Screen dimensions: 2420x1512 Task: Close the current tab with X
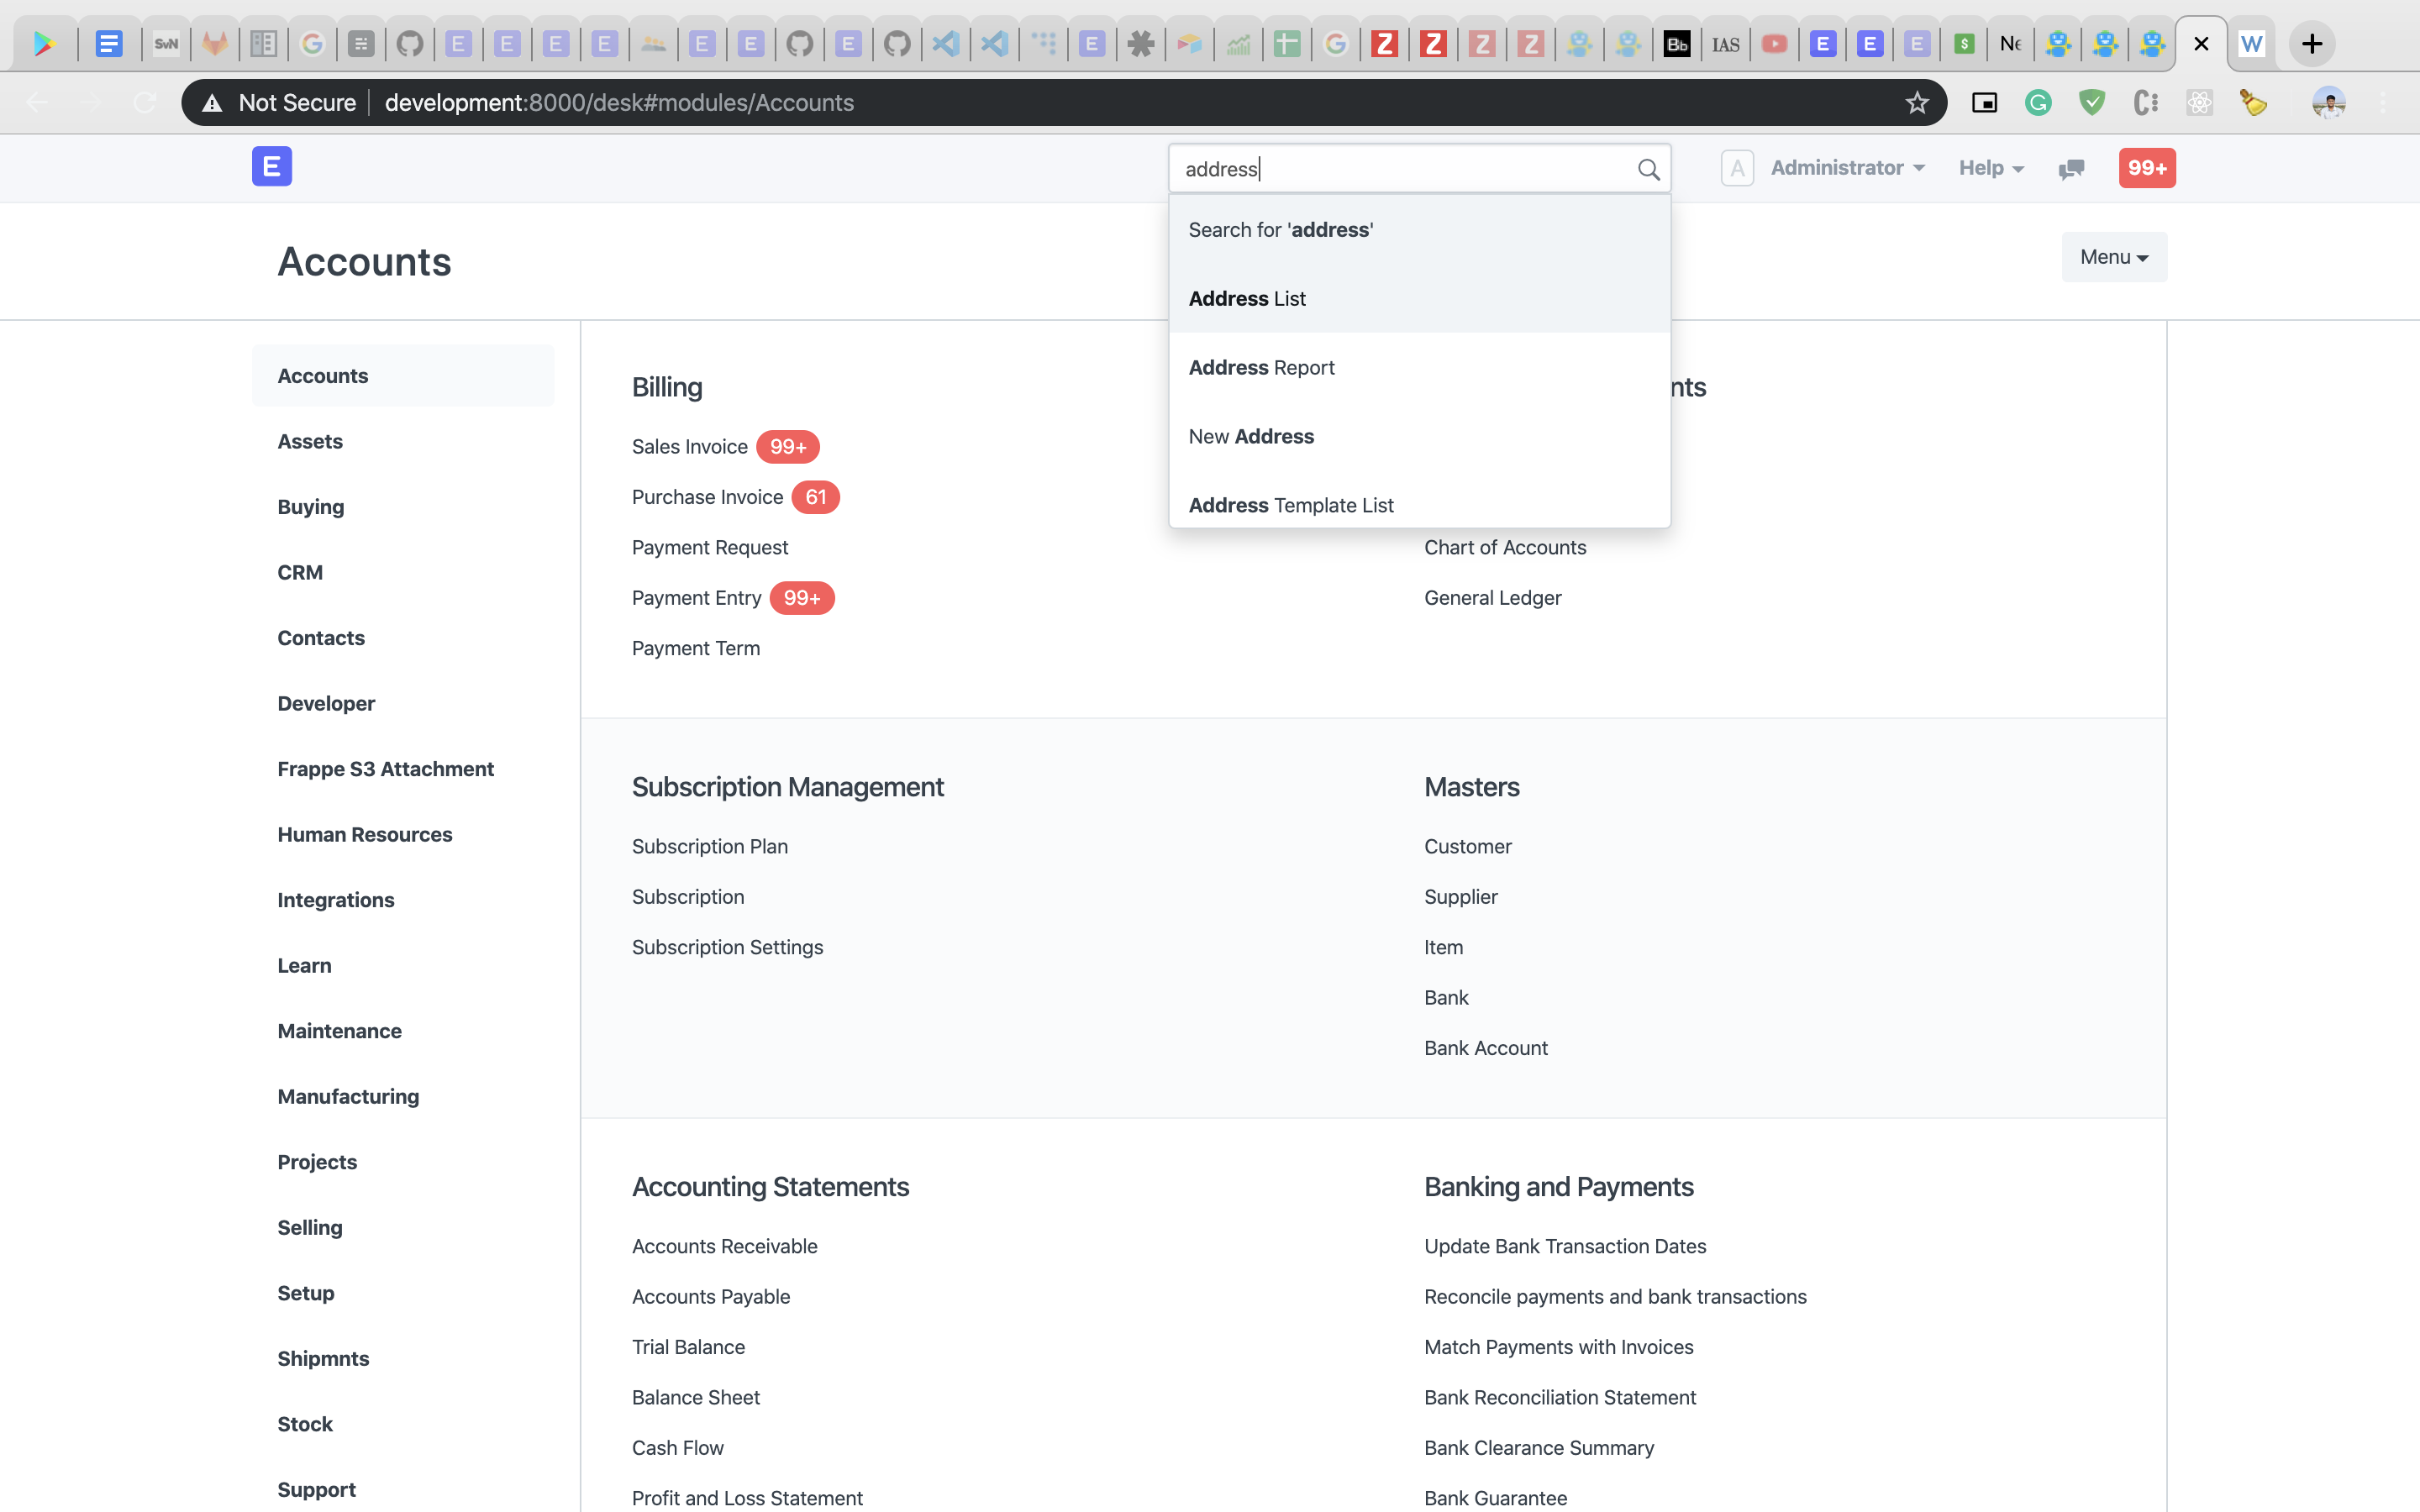pyautogui.click(x=2200, y=44)
